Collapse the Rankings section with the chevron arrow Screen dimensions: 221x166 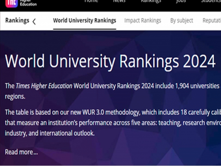pos(34,21)
